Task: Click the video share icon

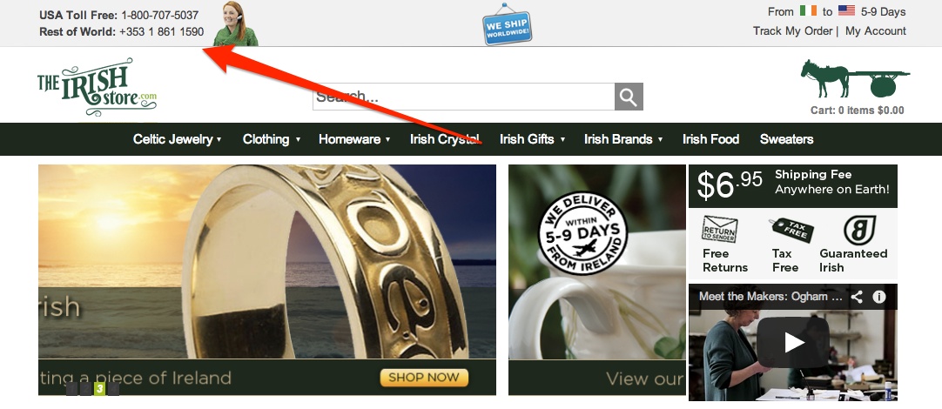Action: (858, 297)
